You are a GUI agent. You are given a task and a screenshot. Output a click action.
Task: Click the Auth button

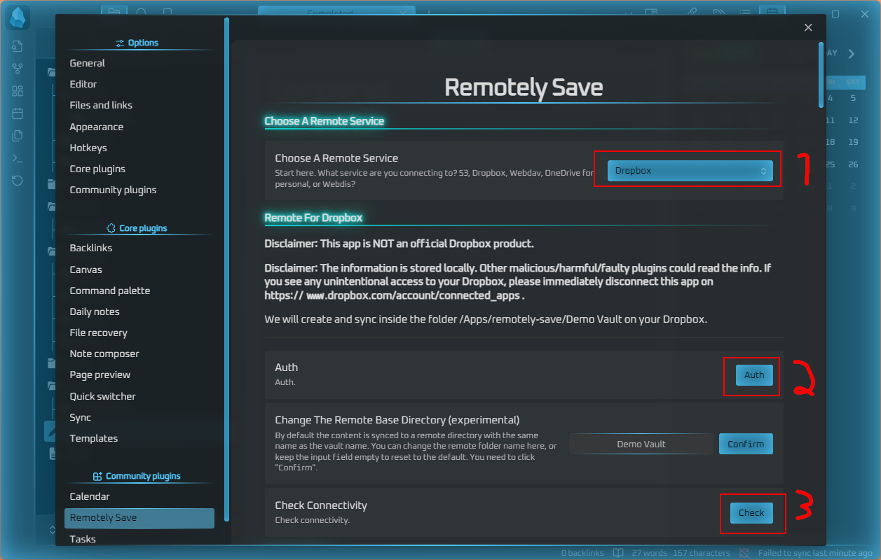tap(754, 375)
